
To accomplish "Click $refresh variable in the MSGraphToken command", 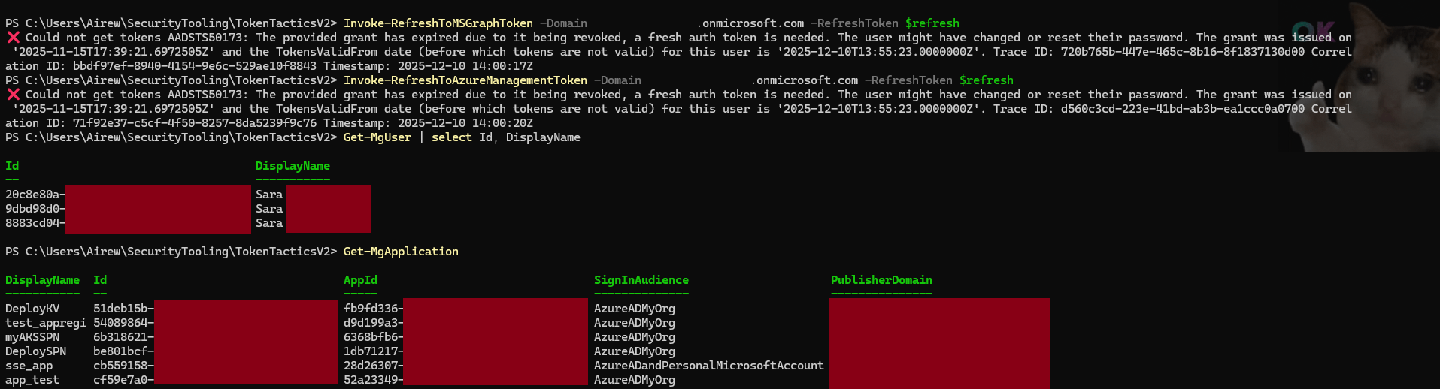I will coord(932,23).
